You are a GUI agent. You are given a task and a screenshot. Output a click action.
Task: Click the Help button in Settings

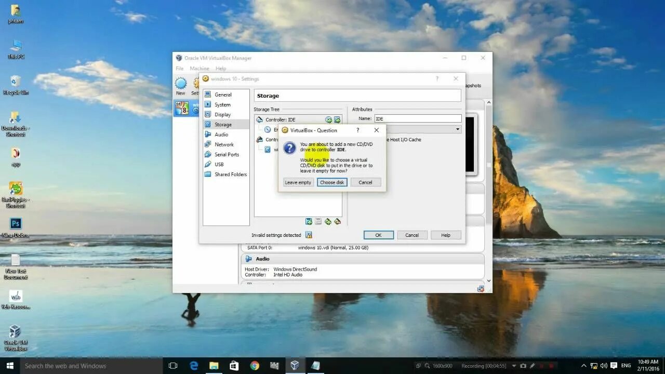point(446,235)
